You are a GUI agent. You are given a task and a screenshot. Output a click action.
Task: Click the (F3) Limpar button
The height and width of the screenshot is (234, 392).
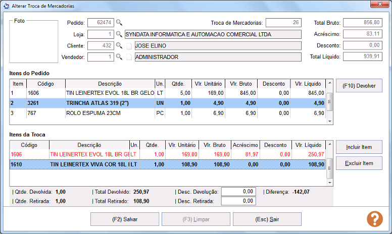196,219
